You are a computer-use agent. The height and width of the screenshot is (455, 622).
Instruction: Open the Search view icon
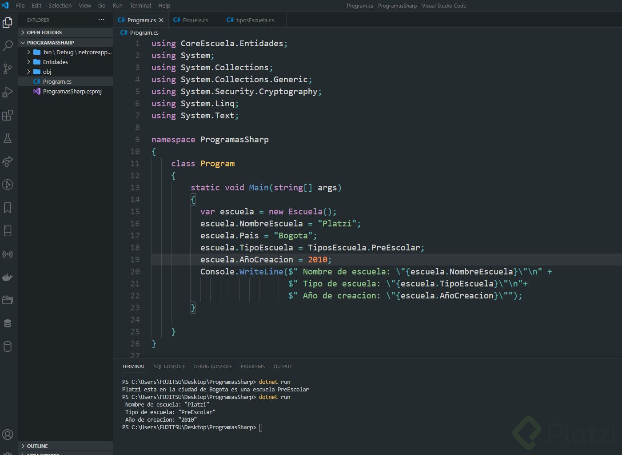pyautogui.click(x=8, y=45)
